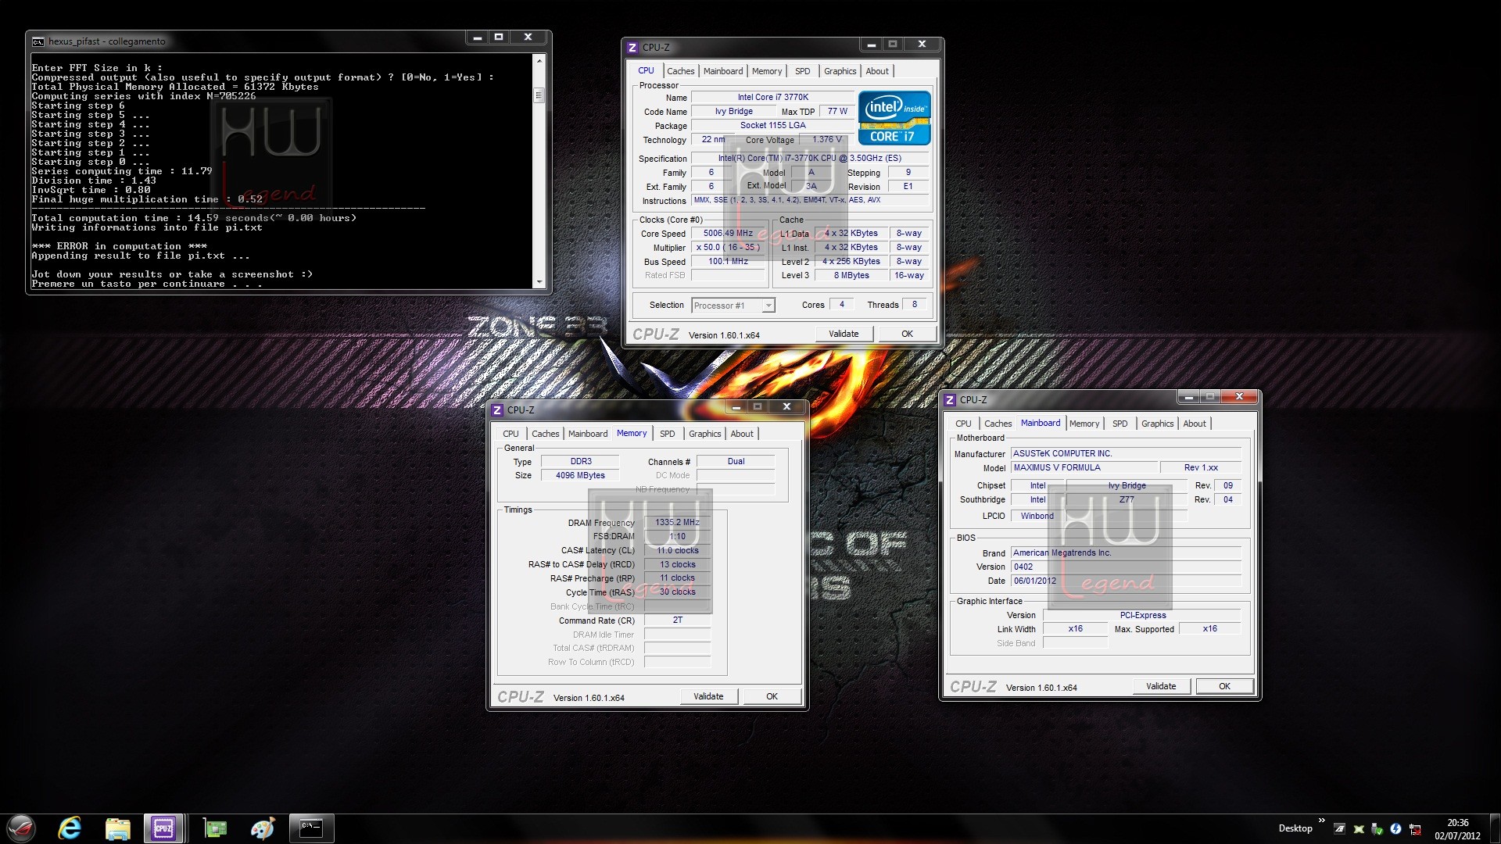Open Windows Explorer folder icon in taskbar

pos(117,828)
